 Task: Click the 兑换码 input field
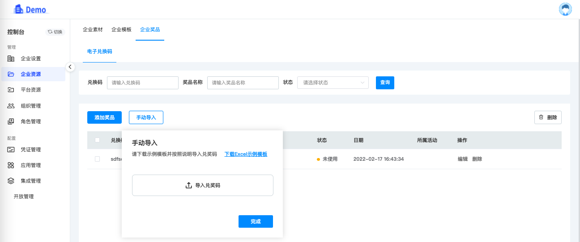[x=142, y=83]
